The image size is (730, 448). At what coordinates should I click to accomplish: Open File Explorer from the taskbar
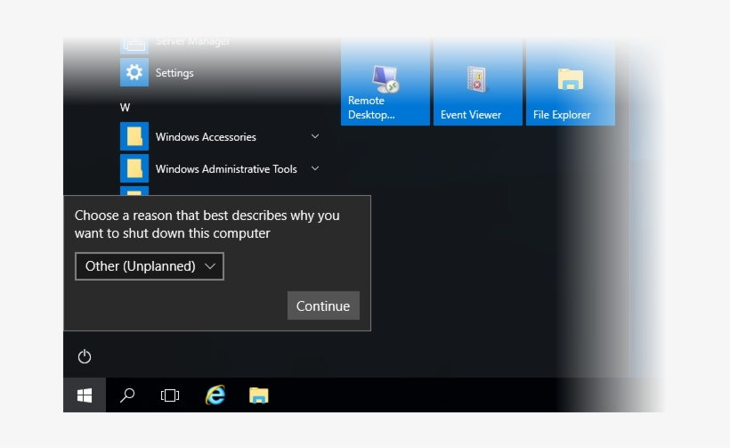pos(259,395)
